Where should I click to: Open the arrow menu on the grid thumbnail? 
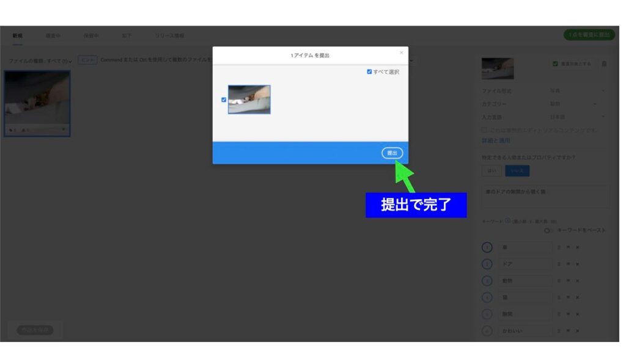[x=64, y=129]
